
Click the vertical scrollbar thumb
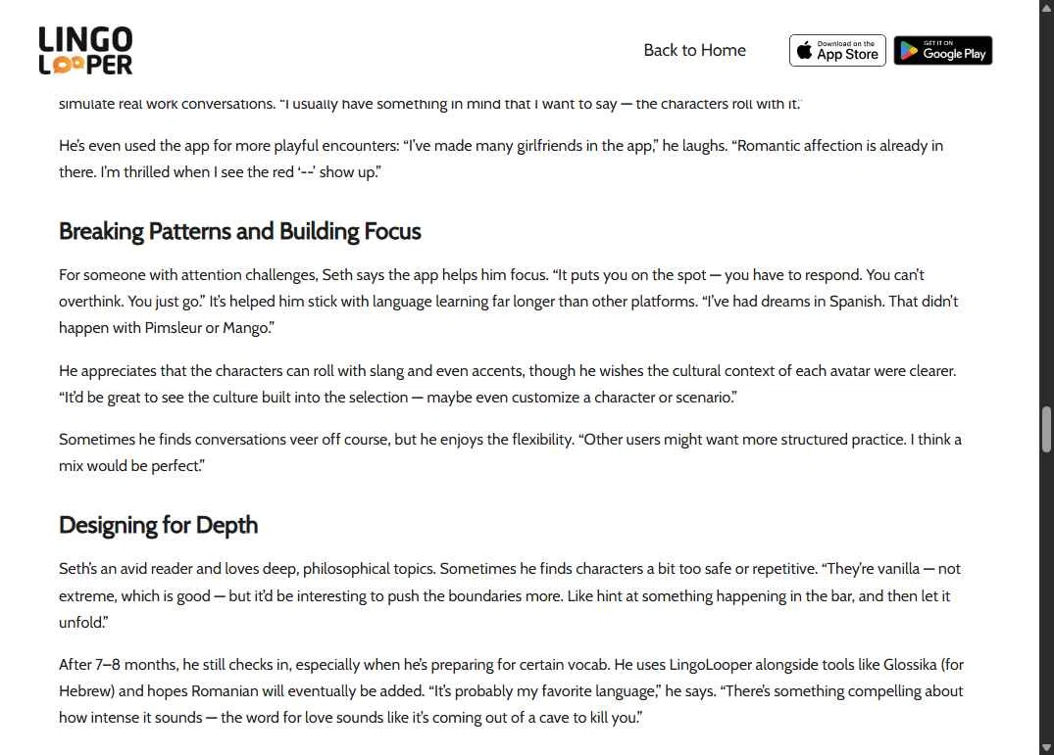(1046, 429)
